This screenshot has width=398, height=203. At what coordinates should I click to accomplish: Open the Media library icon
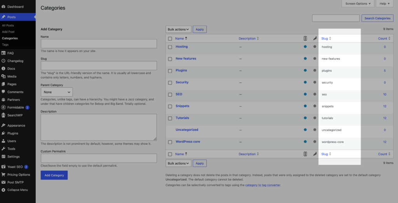[3, 76]
